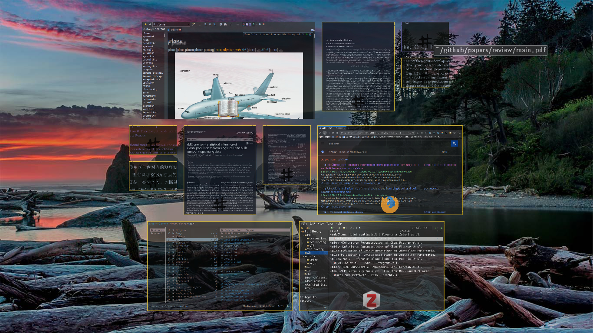Viewport: 593px width, 333px height.
Task: Click the wand icon in dictionary toolbar
Action: [194, 24]
